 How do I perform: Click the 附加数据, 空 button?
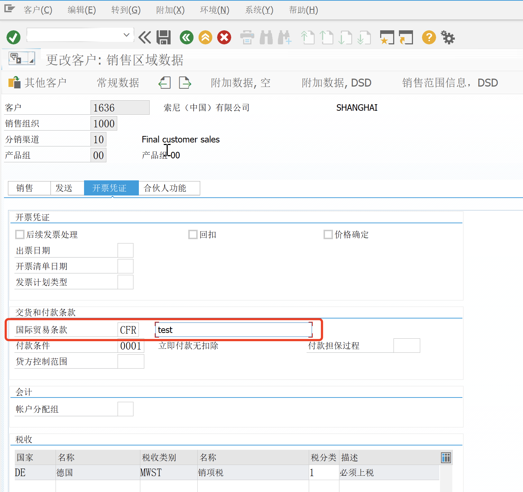241,83
